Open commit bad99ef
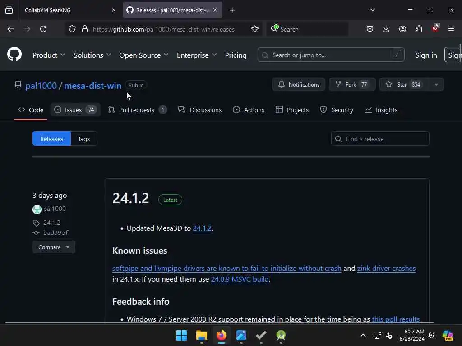Viewport: 462px width, 346px height. click(55, 233)
